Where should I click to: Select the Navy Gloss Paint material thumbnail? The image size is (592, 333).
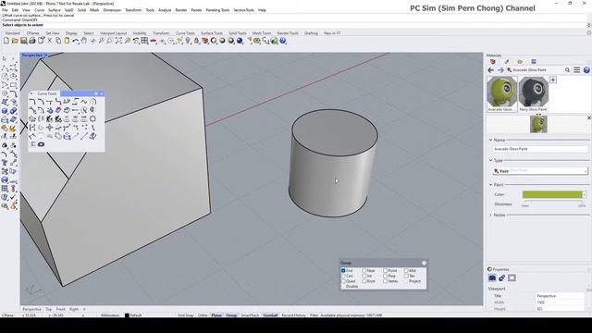(x=533, y=93)
